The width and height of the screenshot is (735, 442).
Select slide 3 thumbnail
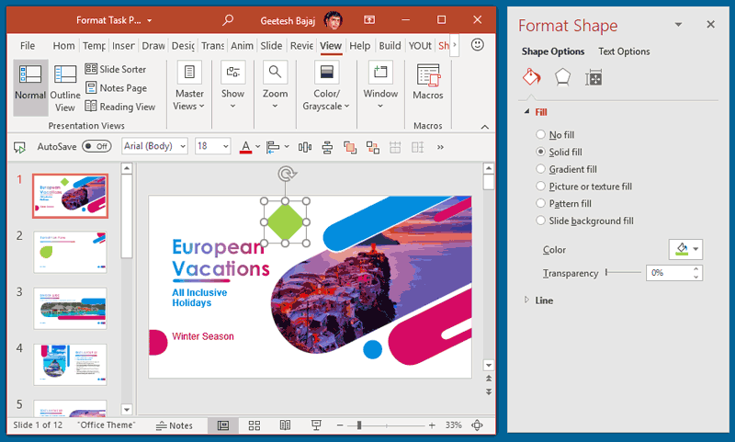coord(71,308)
